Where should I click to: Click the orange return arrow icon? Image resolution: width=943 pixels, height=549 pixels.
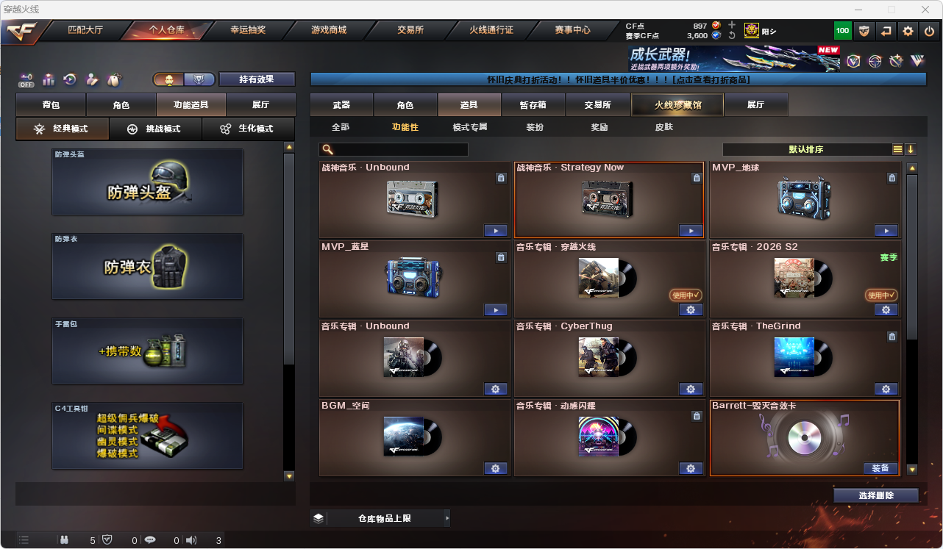pos(886,31)
